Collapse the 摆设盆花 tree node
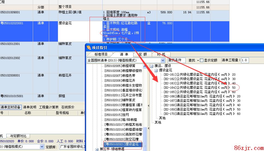 point(156,70)
